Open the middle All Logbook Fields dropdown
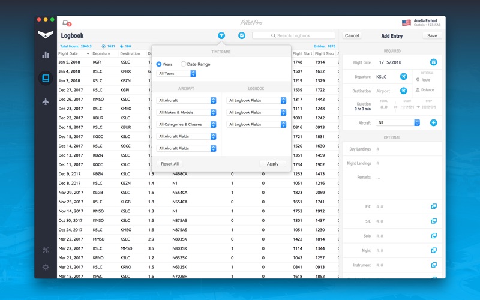The image size is (480, 300). click(x=257, y=112)
